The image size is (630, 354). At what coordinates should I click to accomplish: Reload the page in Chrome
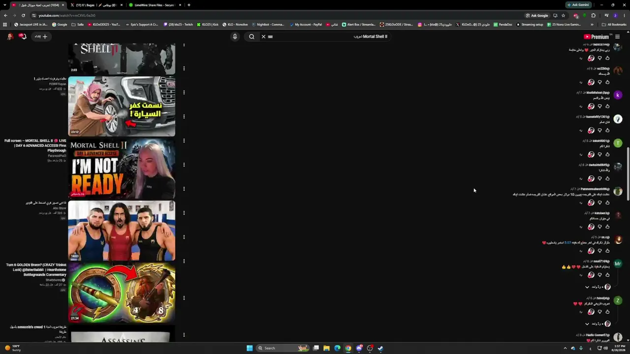click(x=23, y=15)
